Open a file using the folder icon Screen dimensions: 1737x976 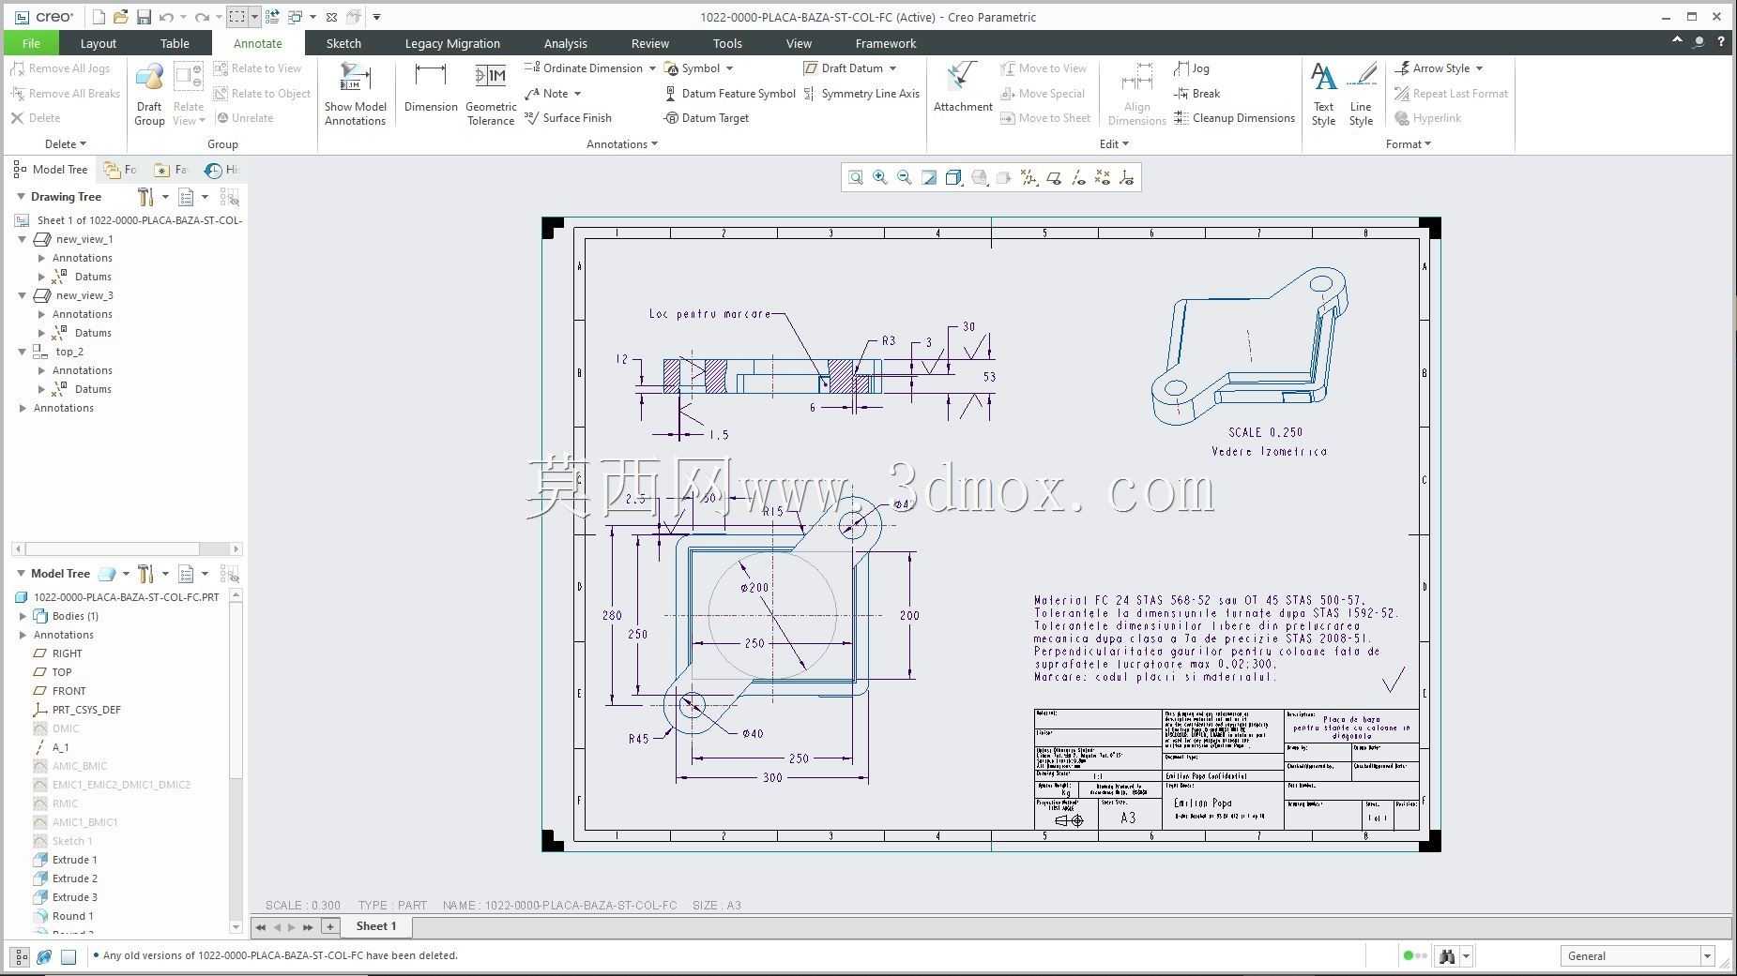click(x=120, y=17)
